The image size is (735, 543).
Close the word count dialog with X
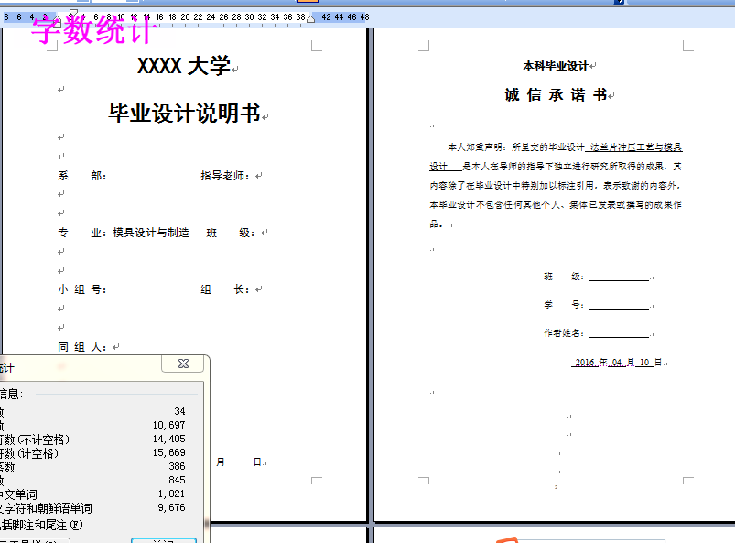coord(183,364)
